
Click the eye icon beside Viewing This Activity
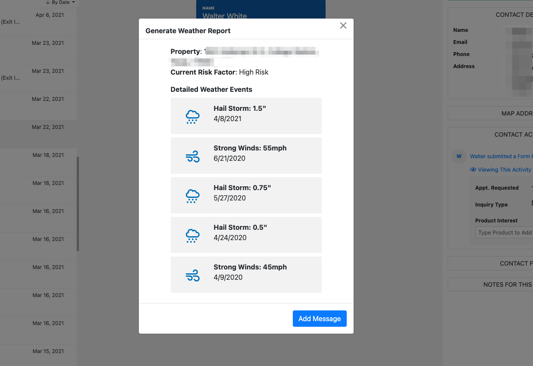(x=473, y=170)
